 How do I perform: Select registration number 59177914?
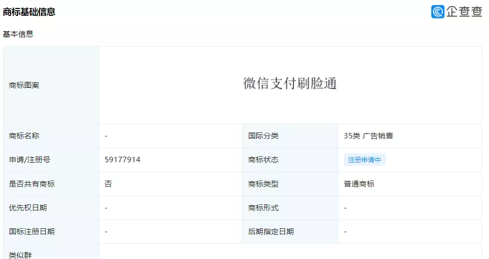[122, 159]
